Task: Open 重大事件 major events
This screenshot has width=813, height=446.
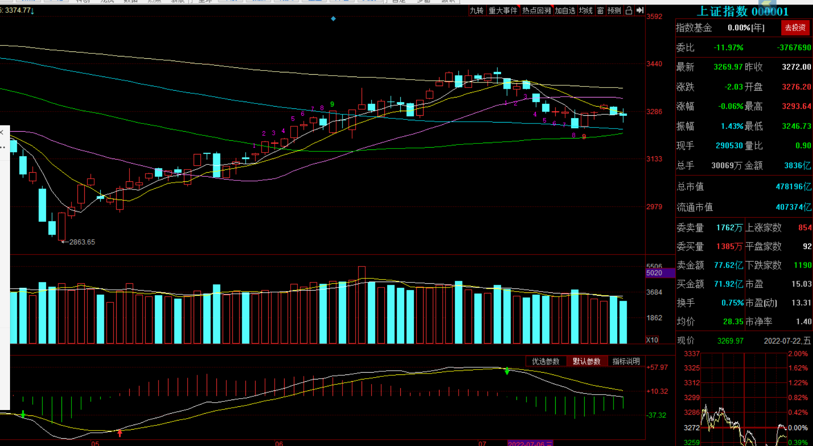Action: [503, 10]
